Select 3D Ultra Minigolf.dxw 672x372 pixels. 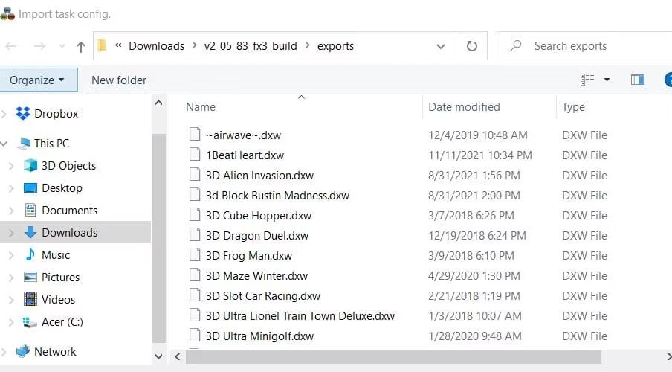coord(259,336)
